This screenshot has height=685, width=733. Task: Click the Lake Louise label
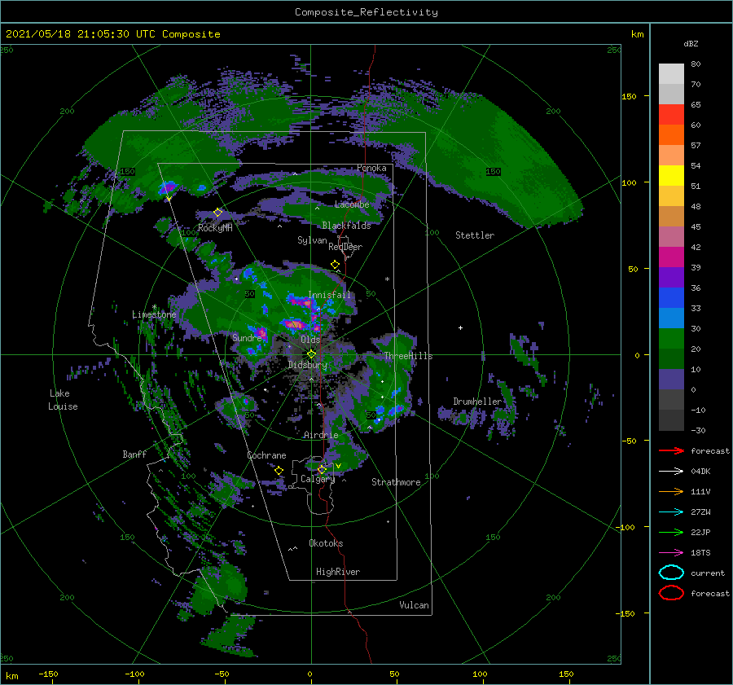[63, 400]
